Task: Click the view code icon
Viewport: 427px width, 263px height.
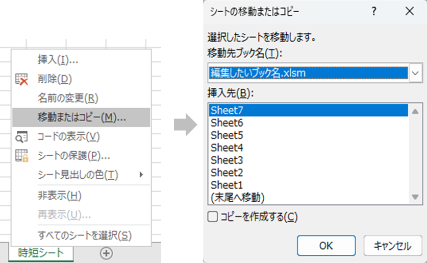Action: 21,137
